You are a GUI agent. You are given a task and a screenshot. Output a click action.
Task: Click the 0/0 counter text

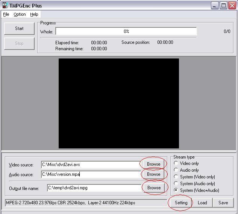click(x=227, y=31)
